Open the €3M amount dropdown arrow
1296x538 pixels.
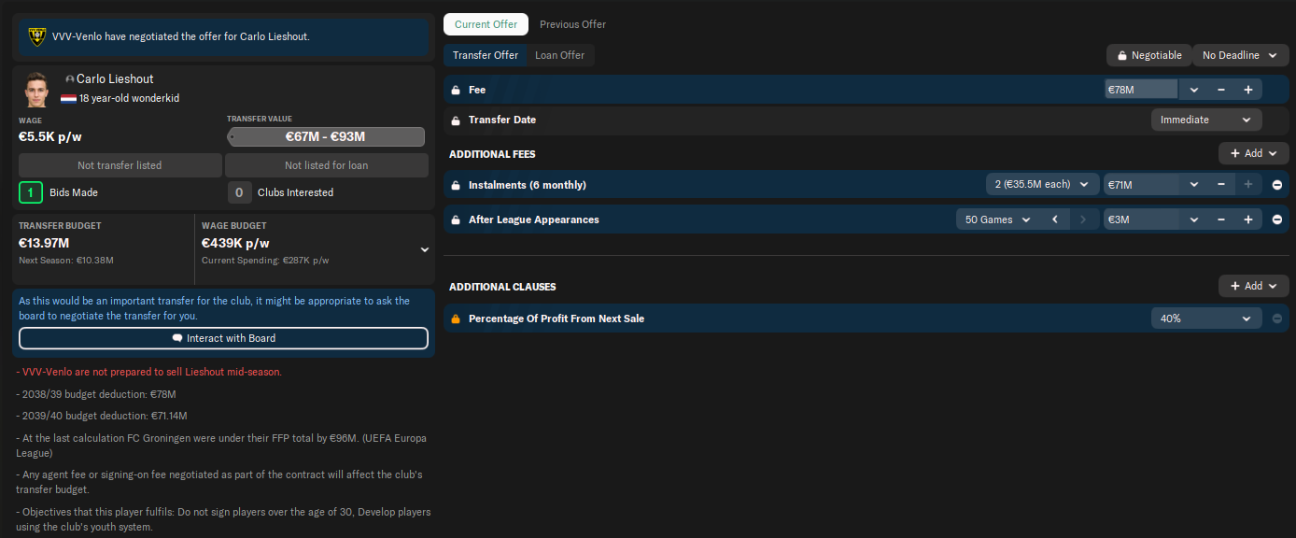coord(1193,219)
